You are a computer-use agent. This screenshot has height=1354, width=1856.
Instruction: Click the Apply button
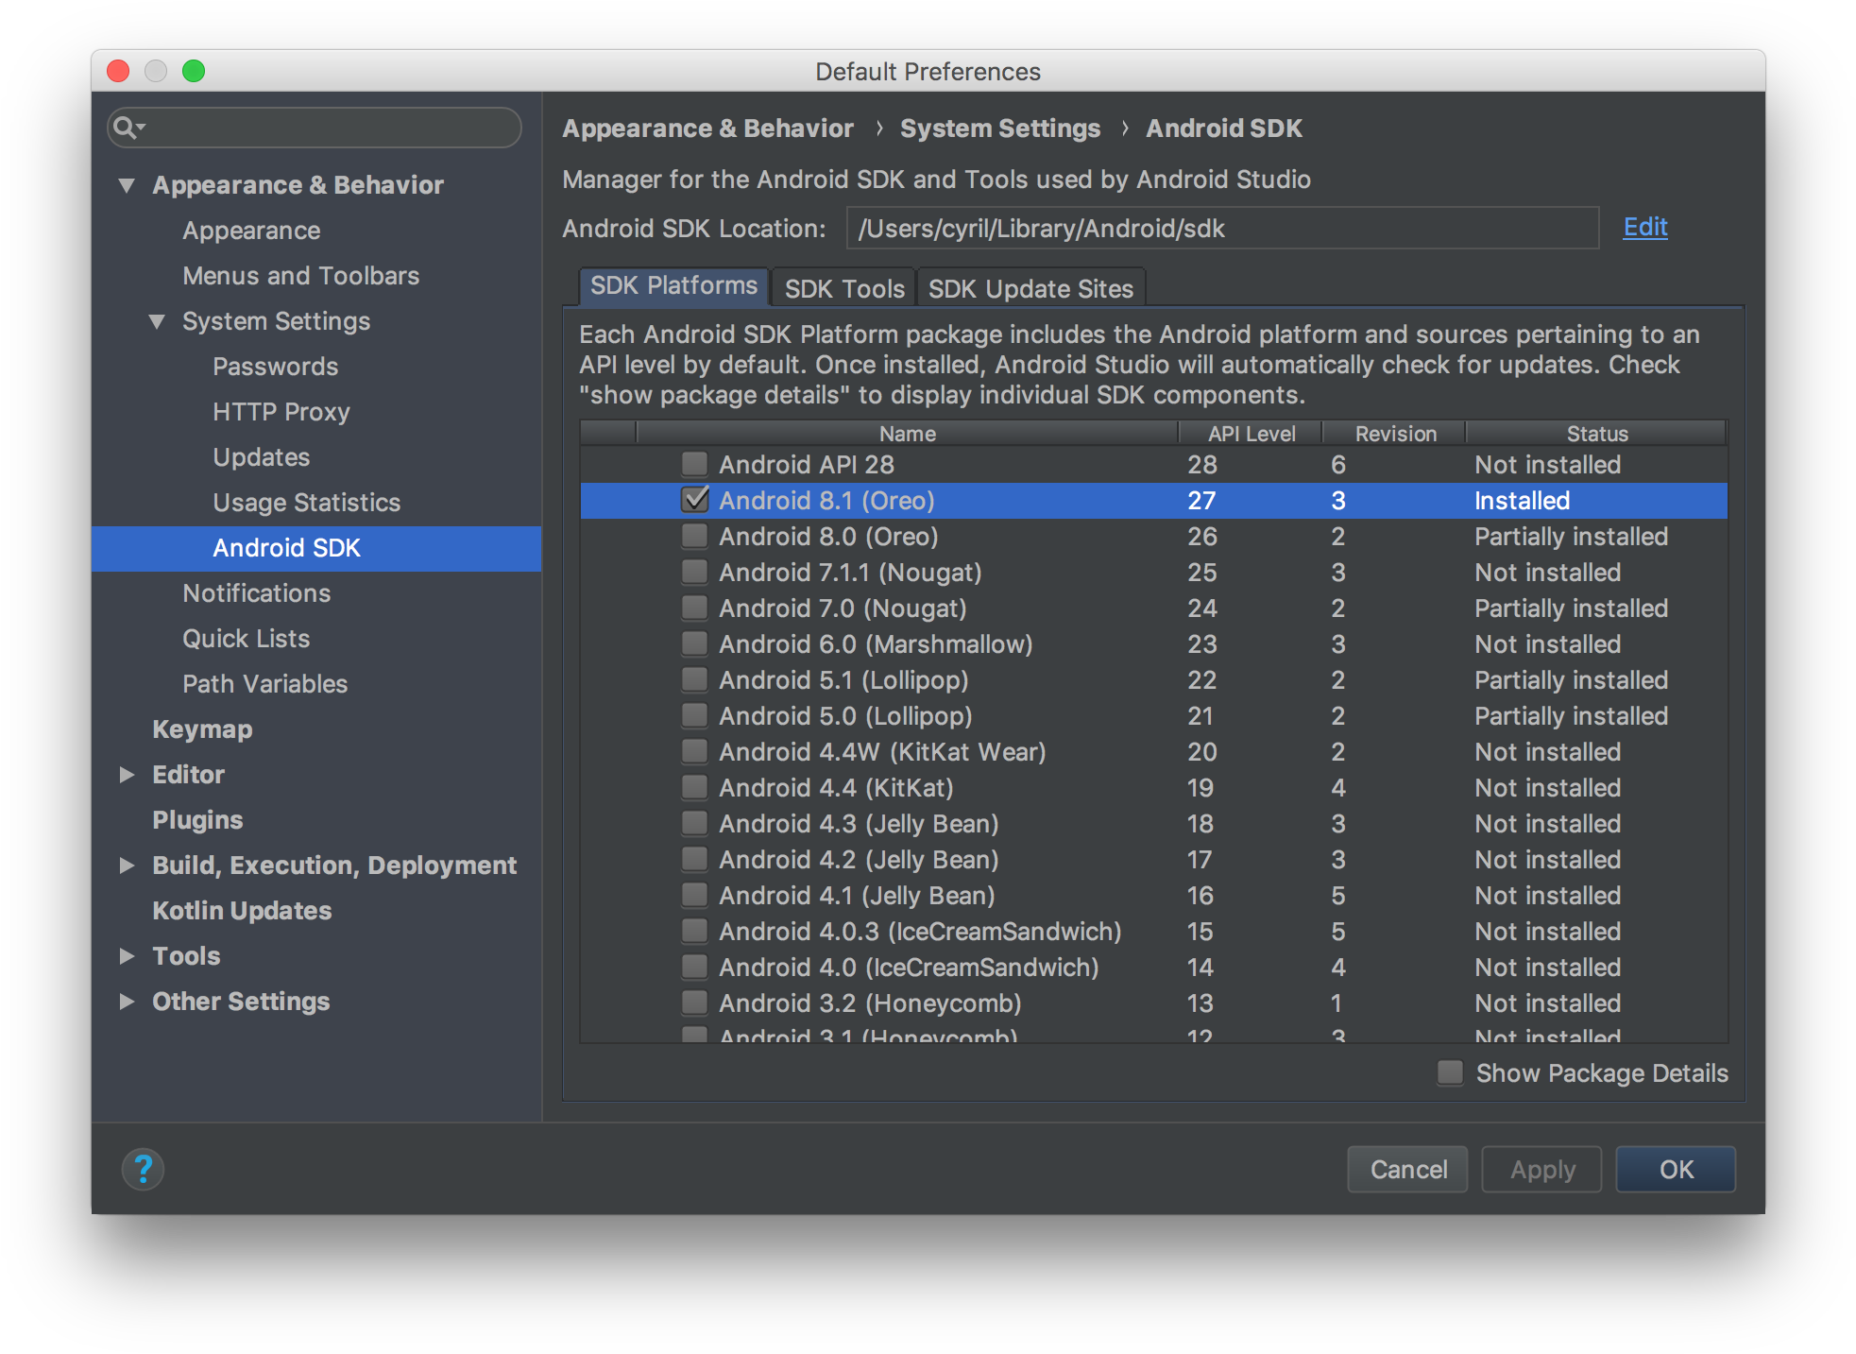click(x=1541, y=1169)
